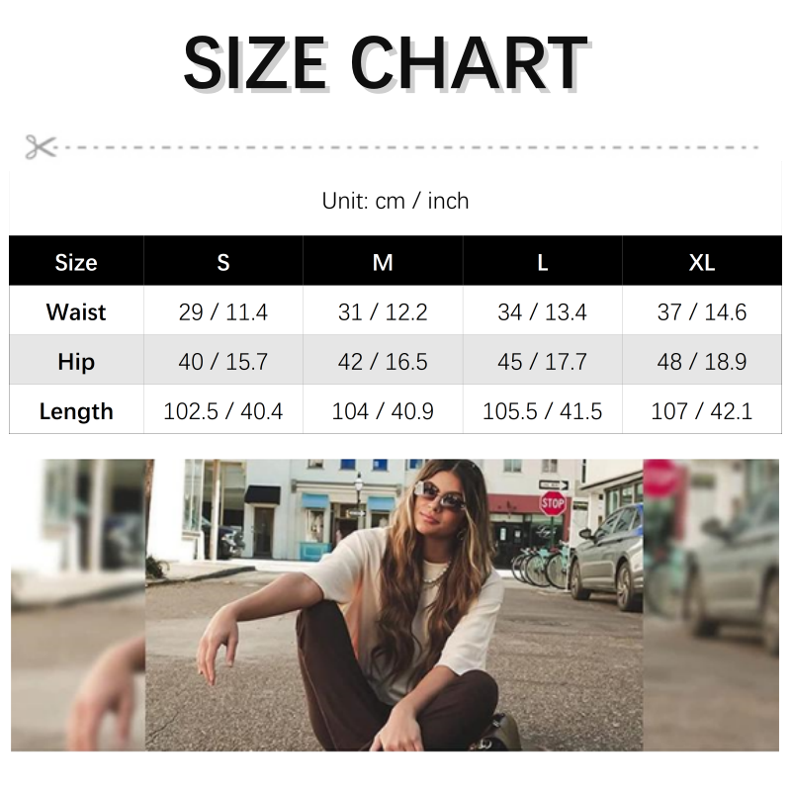Click the Waist row label
Viewport: 791px width, 791px height.
click(76, 312)
